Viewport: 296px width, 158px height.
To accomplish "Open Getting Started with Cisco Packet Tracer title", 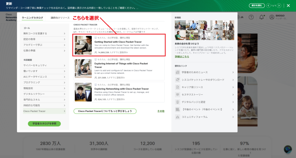I will [118, 42].
